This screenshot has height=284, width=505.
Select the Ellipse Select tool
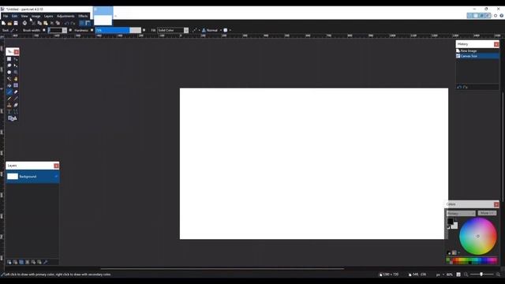pos(9,72)
